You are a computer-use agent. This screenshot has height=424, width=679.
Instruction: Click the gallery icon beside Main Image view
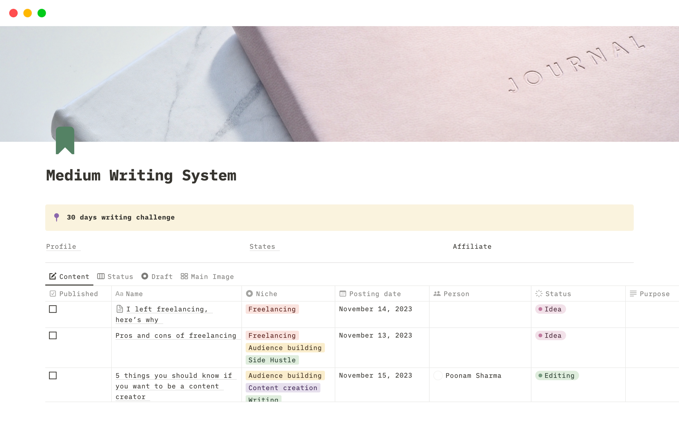[184, 276]
